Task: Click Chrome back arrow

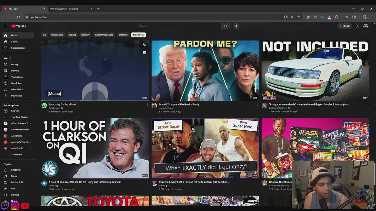Action: (4, 17)
